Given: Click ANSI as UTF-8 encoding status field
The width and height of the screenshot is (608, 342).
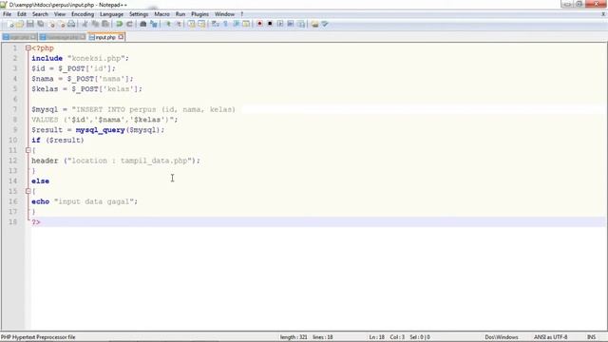Looking at the screenshot, I should click(x=550, y=337).
